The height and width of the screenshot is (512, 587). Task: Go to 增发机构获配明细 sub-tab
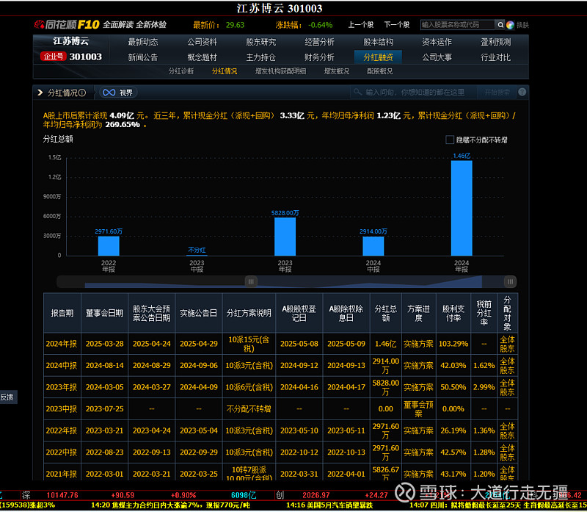pyautogui.click(x=281, y=71)
